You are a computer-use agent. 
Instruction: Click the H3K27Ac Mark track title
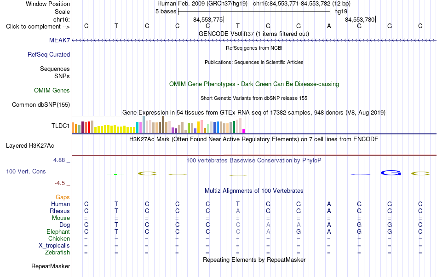[x=254, y=139]
